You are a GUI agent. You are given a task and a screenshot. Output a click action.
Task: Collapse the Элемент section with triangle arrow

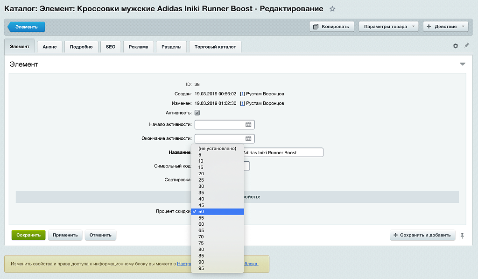pos(462,64)
